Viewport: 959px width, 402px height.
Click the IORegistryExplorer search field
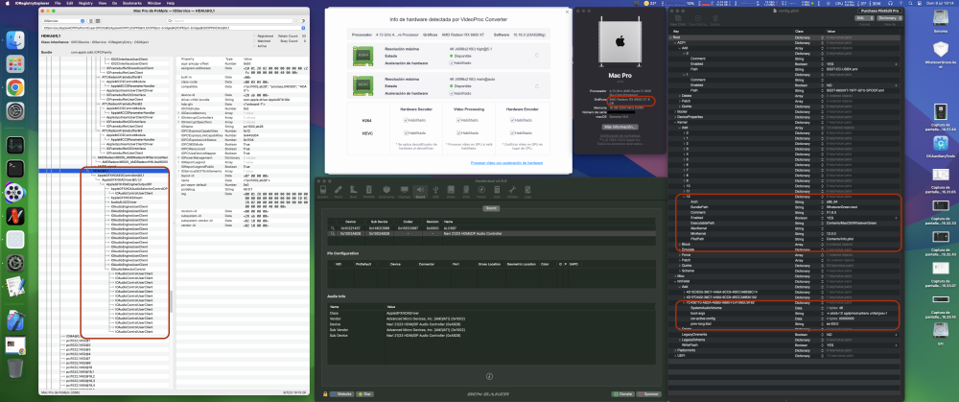pos(230,21)
